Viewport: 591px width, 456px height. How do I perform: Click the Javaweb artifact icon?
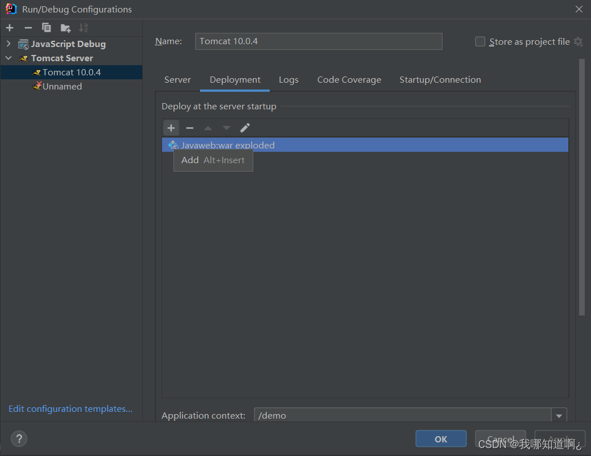(173, 145)
